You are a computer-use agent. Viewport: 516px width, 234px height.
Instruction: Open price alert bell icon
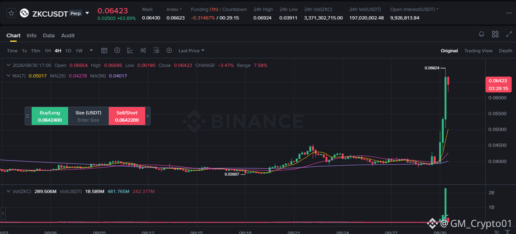(x=482, y=34)
